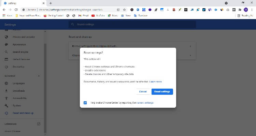Open Default browser settings section
This screenshot has height=136, width=256.
(22, 59)
